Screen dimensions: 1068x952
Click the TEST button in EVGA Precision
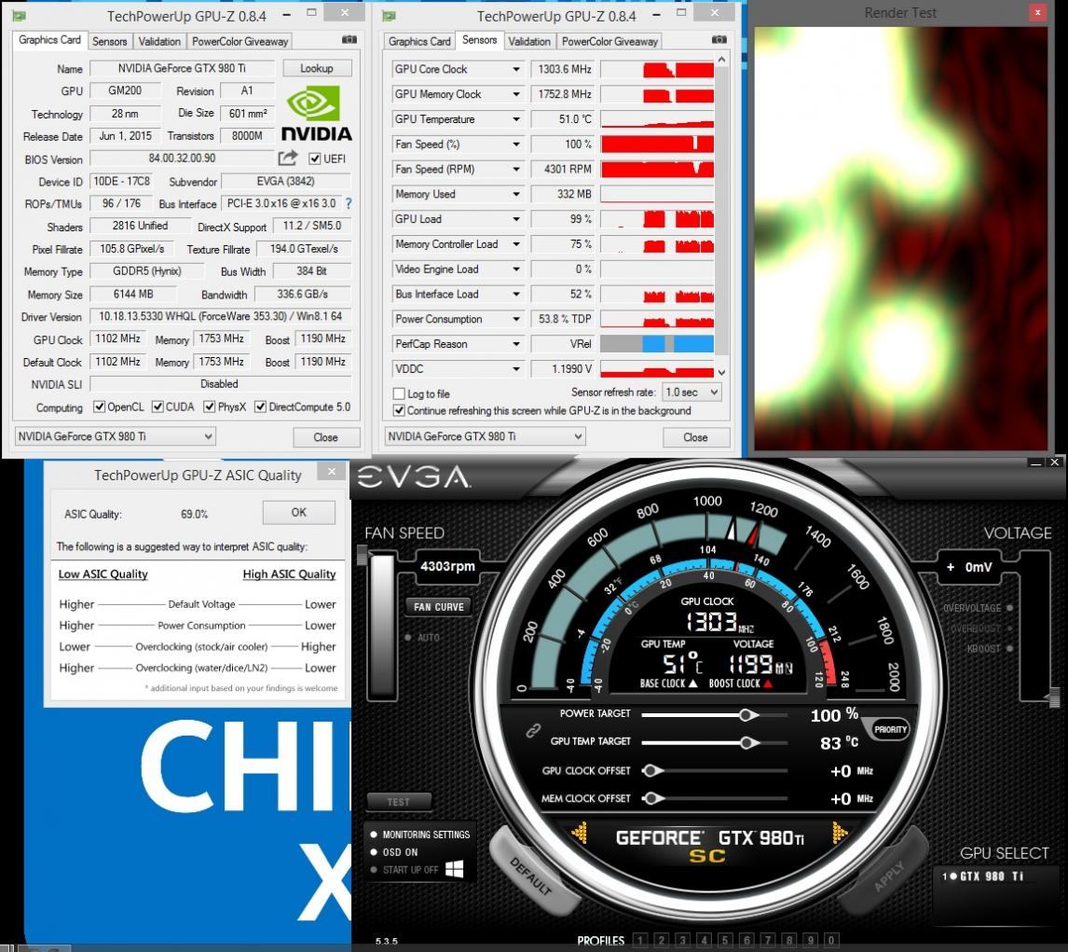399,802
